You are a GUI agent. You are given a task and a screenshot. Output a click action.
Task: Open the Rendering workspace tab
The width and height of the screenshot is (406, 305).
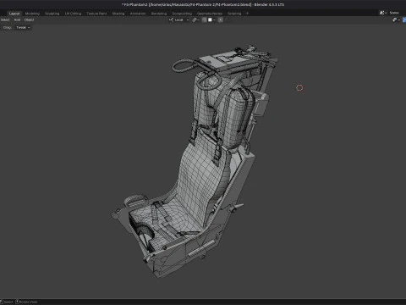(159, 14)
